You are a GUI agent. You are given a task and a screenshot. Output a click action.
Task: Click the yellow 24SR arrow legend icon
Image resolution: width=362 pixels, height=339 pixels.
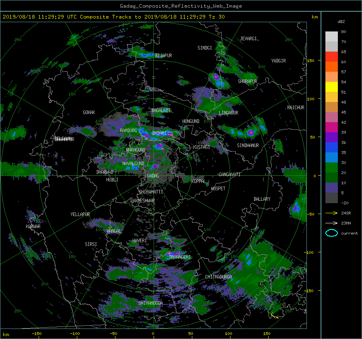click(331, 213)
